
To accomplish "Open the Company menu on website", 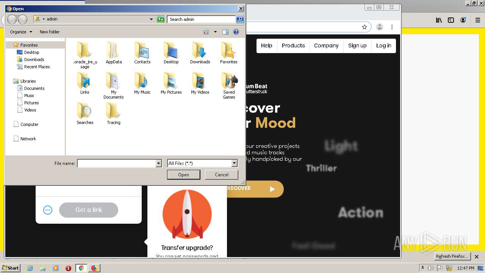I will coord(326,45).
